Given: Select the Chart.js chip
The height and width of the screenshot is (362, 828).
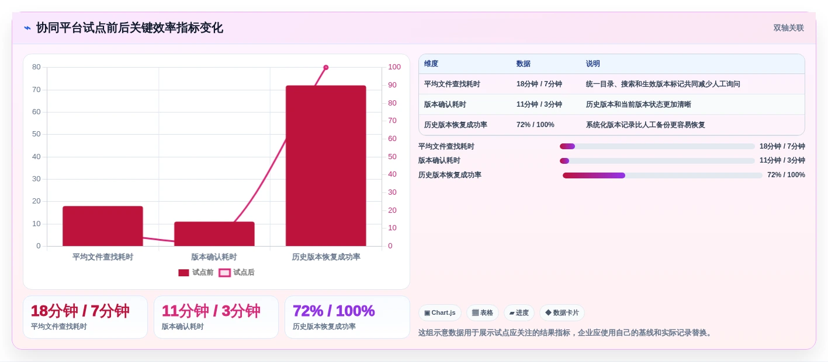Looking at the screenshot, I should click(x=440, y=313).
